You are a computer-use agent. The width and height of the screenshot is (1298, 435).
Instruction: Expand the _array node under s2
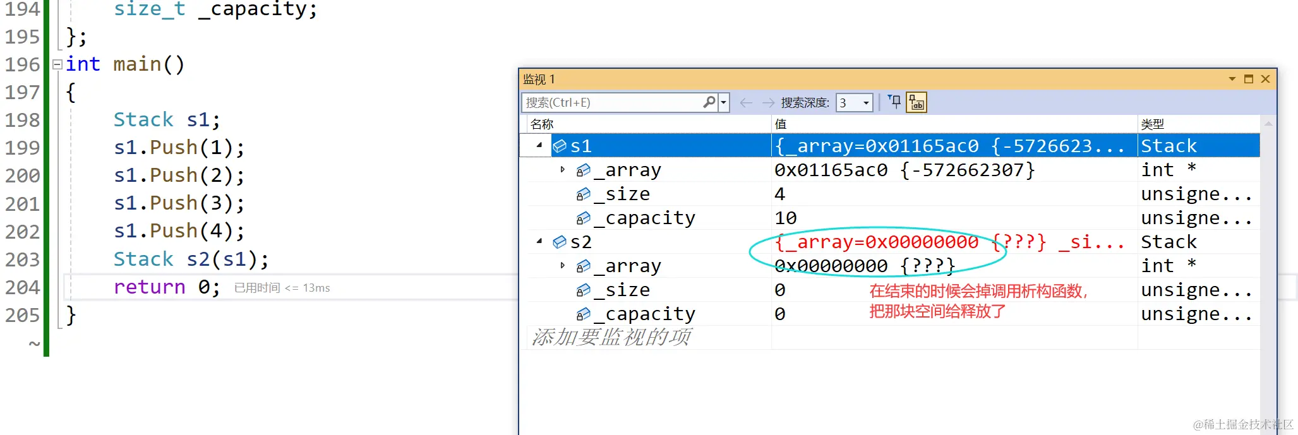point(563,265)
